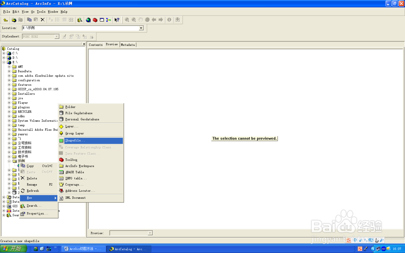The image size is (405, 253).
Task: Select Layer... in the New submenu
Action: 91,126
